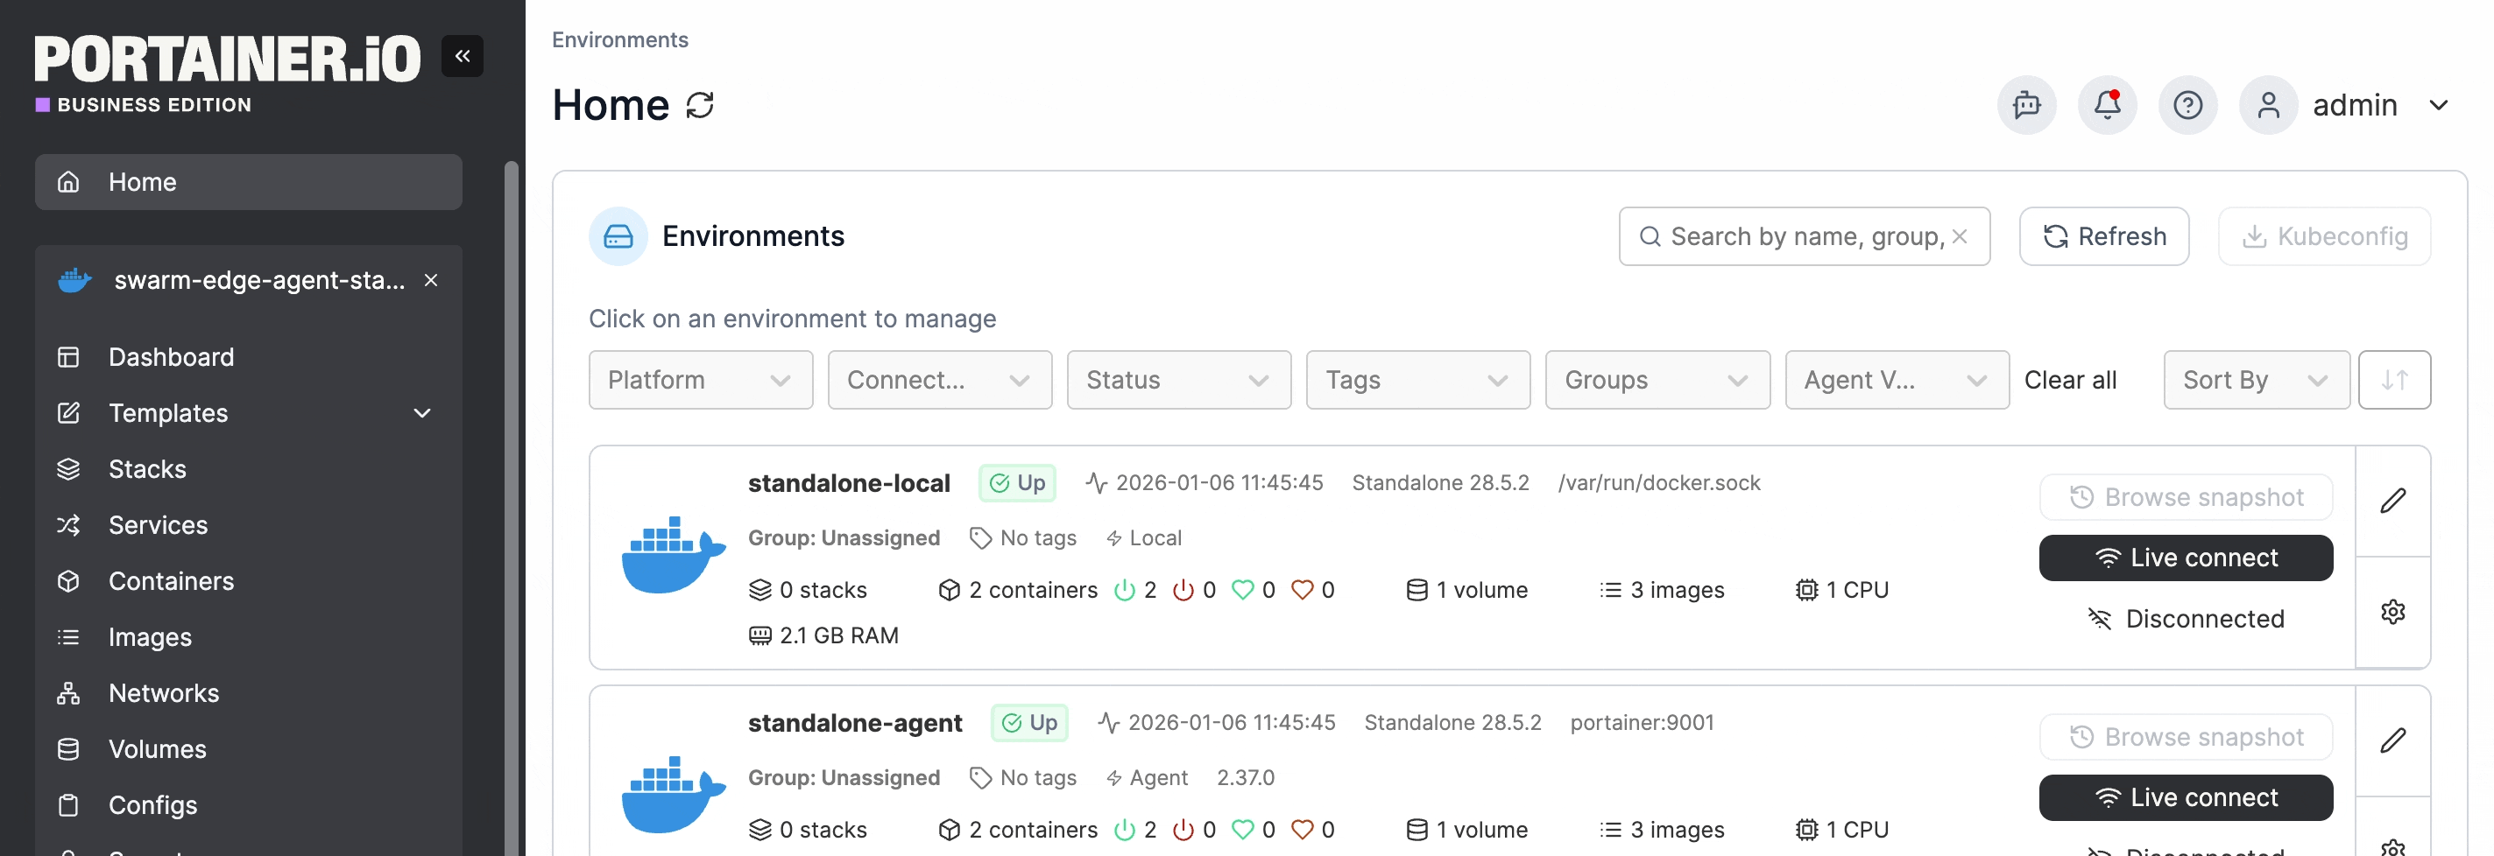Open settings gear for standalone-local
Screen dimensions: 2494x856
coord(2392,611)
